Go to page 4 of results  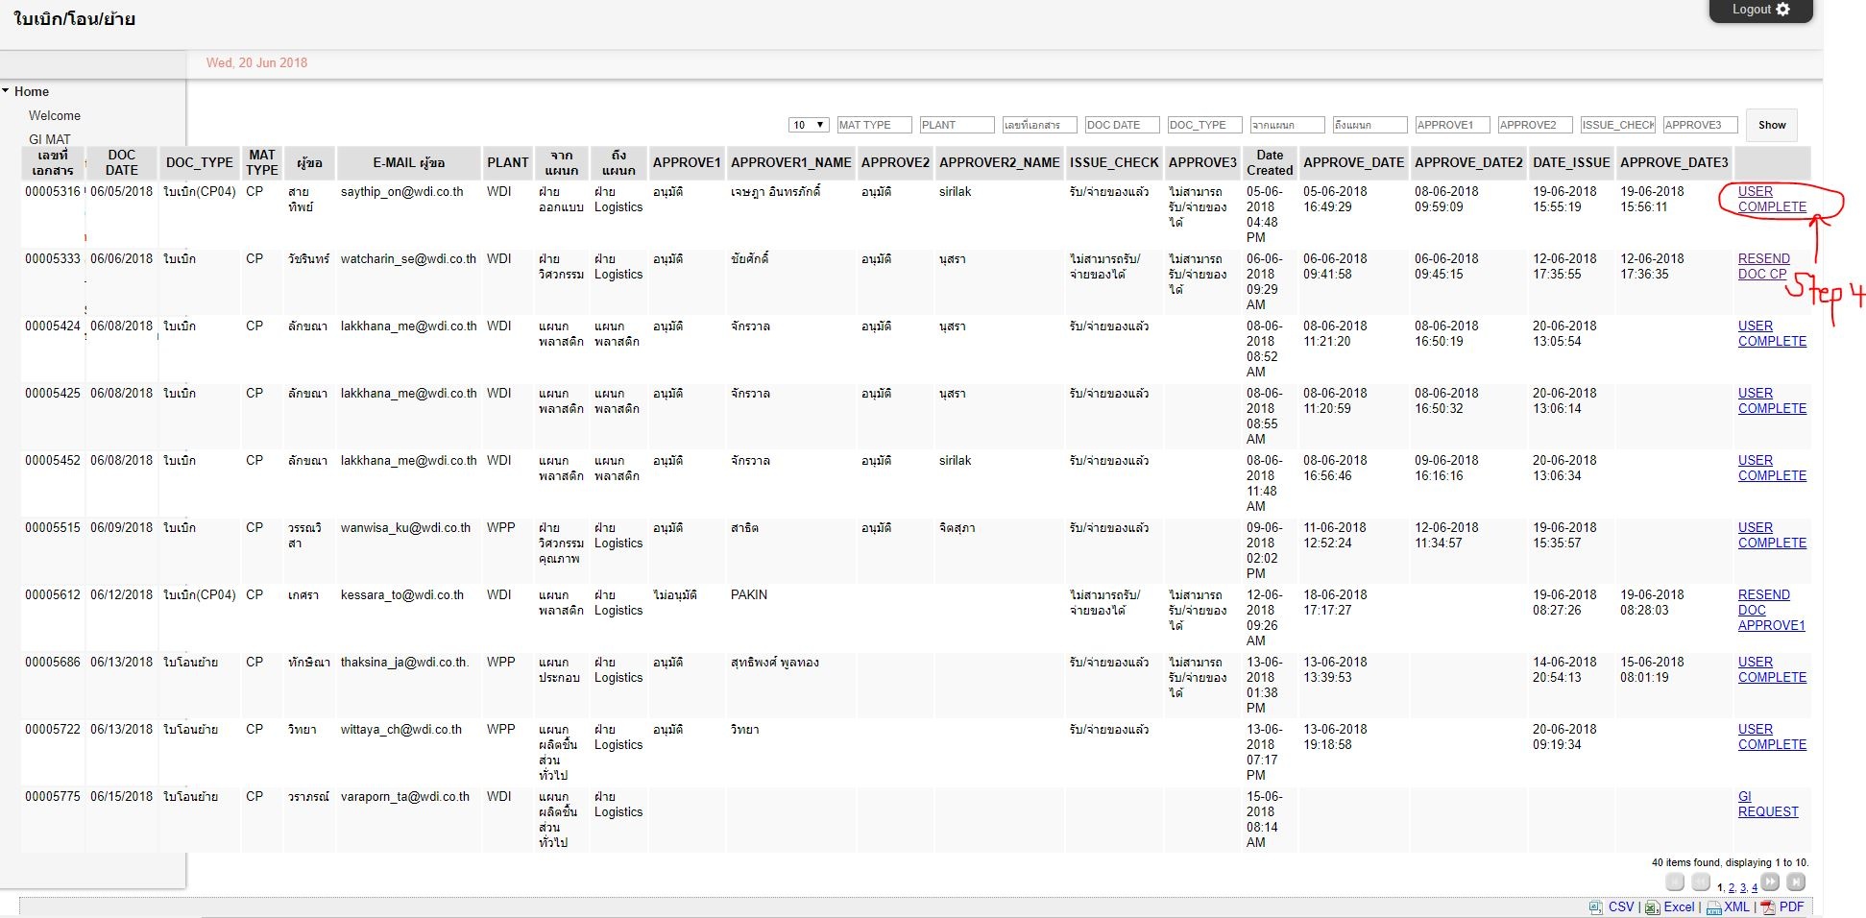click(1755, 888)
